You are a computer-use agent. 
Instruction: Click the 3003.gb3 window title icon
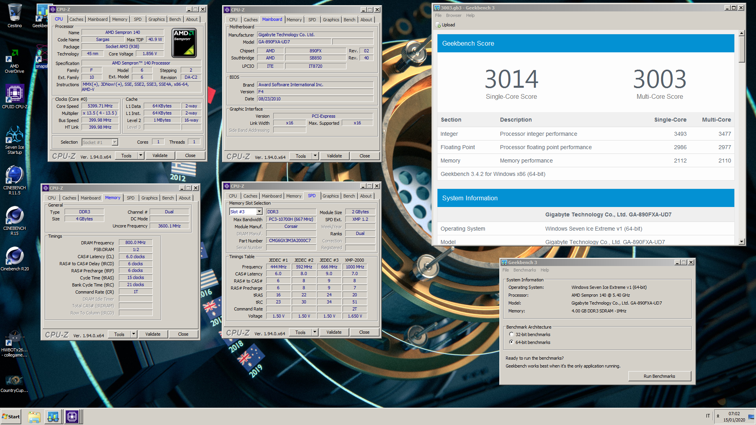pyautogui.click(x=437, y=8)
